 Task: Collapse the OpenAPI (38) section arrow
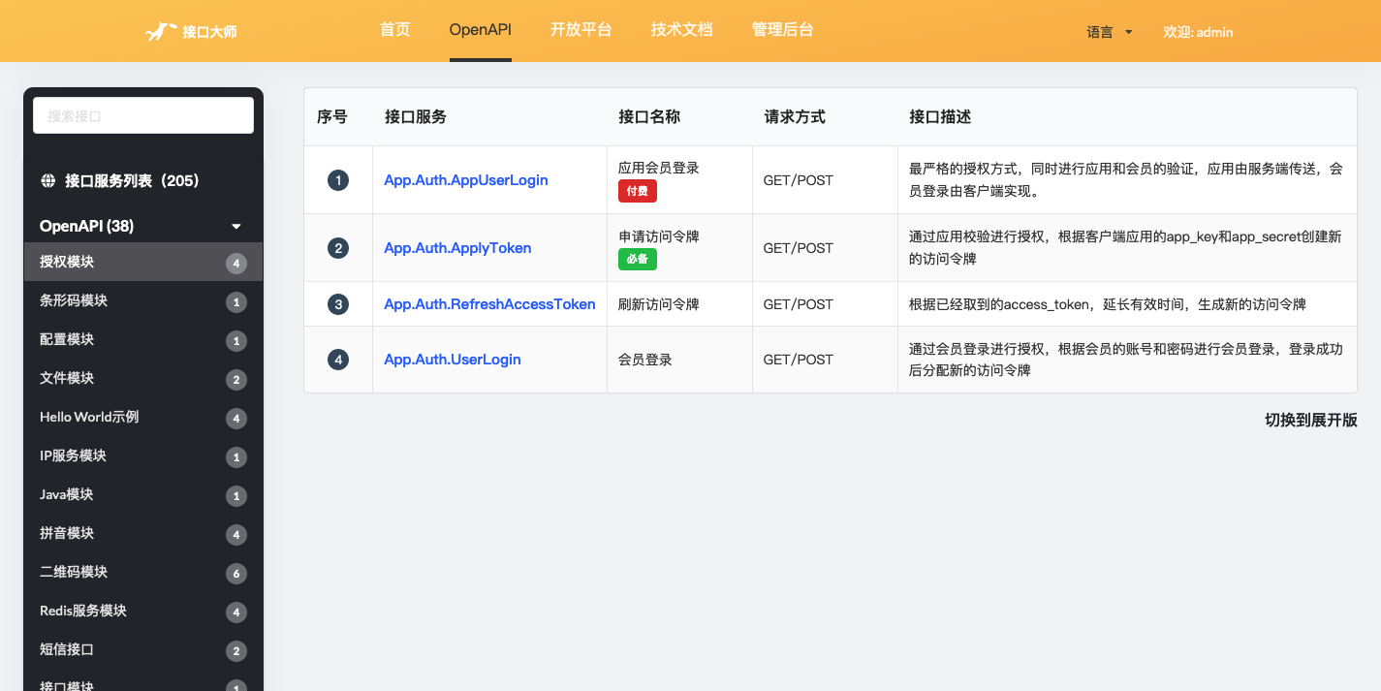pyautogui.click(x=236, y=227)
